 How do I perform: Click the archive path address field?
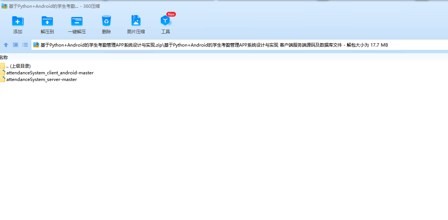(240, 45)
